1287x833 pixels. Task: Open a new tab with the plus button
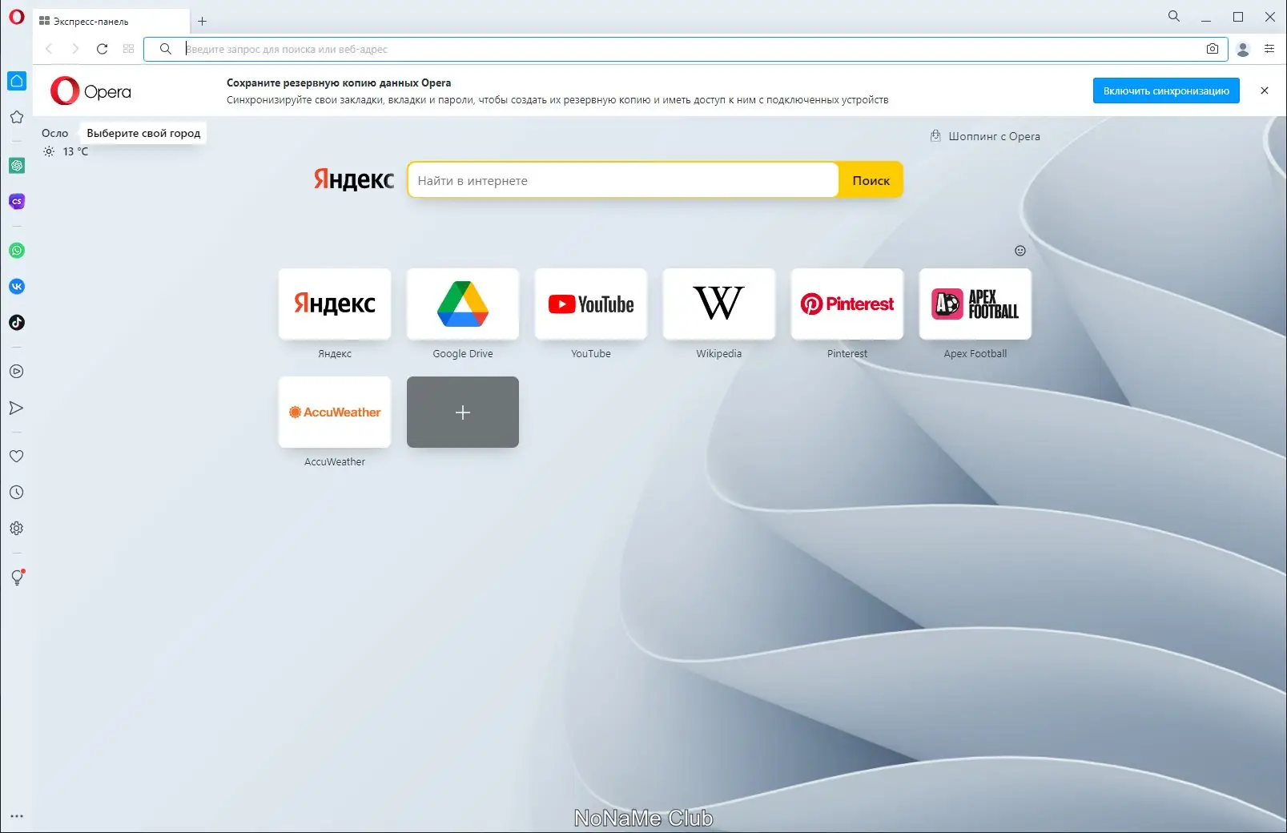pyautogui.click(x=202, y=22)
